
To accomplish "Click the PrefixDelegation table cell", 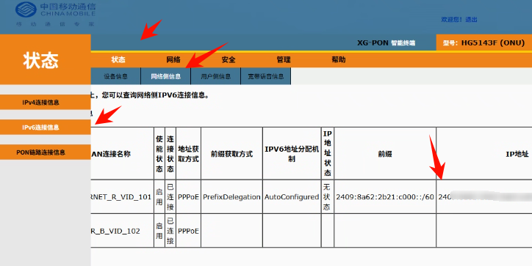I will tap(231, 197).
